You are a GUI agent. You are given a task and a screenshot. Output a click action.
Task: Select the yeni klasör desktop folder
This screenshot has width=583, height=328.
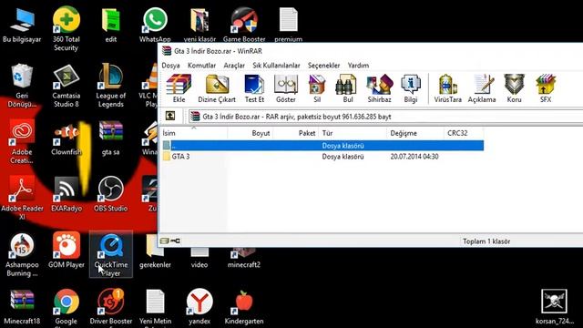(199, 26)
